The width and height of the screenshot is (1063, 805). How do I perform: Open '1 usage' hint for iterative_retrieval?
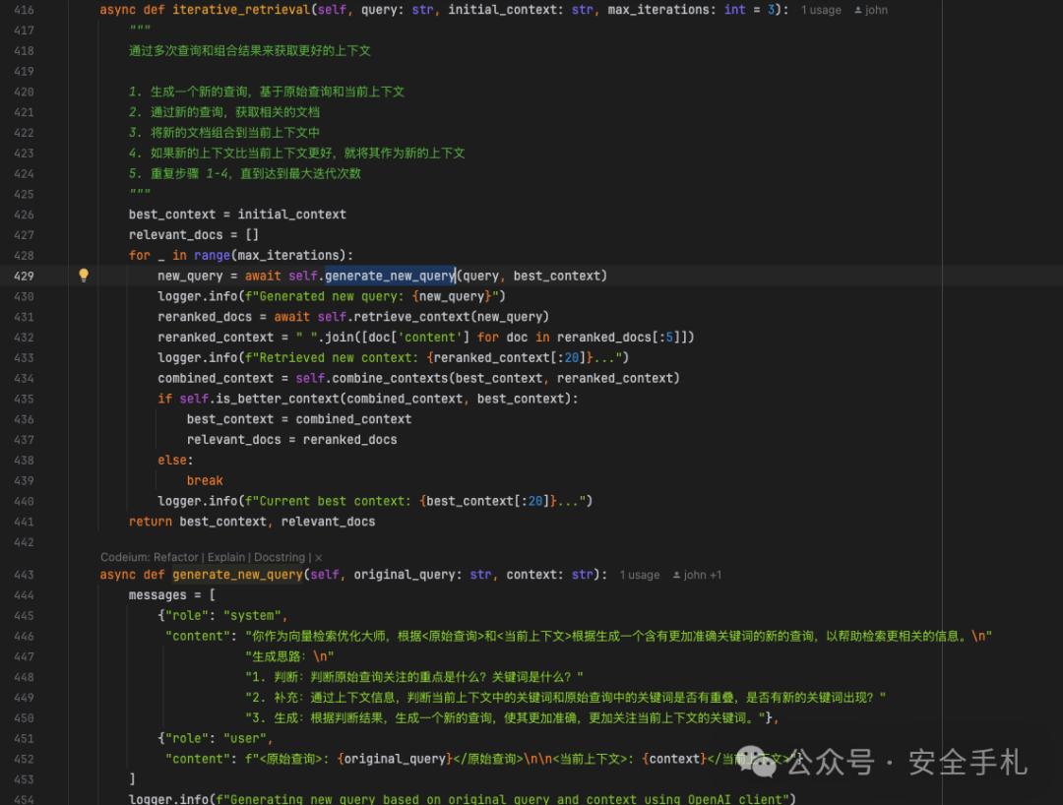(x=821, y=10)
